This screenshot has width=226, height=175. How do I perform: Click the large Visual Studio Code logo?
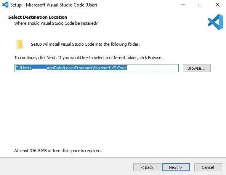(x=215, y=22)
